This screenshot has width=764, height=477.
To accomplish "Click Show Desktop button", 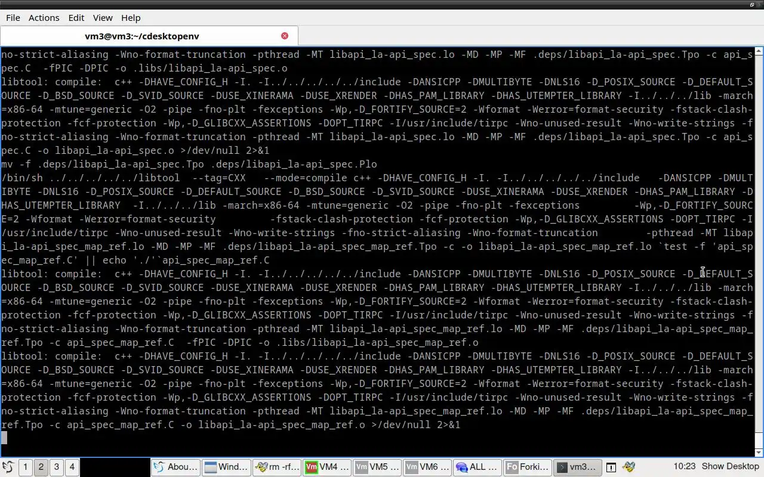I will [730, 466].
